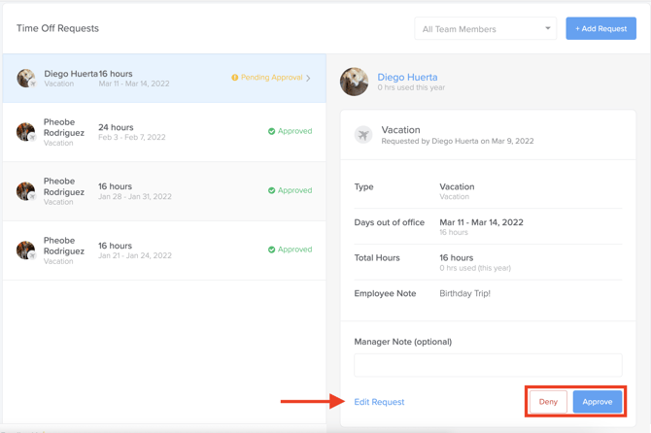Approve the vacation request
Screen dimensions: 651x433
click(597, 402)
